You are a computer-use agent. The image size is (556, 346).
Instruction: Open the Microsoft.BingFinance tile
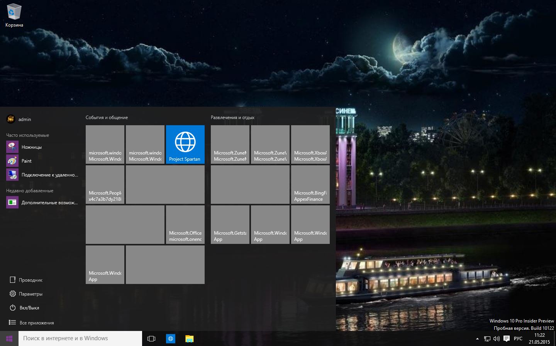[x=310, y=185]
